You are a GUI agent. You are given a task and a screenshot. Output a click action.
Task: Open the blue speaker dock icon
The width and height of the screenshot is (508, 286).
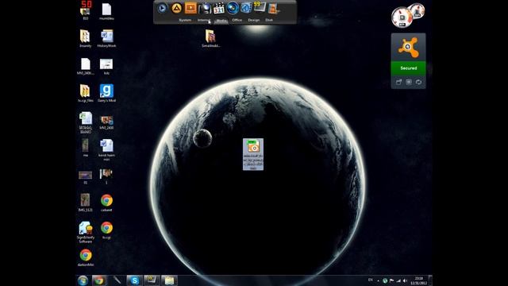point(246,8)
